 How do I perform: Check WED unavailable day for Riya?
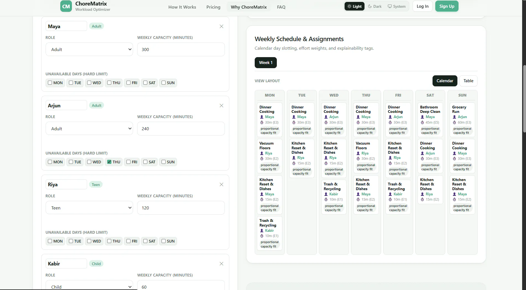point(89,241)
